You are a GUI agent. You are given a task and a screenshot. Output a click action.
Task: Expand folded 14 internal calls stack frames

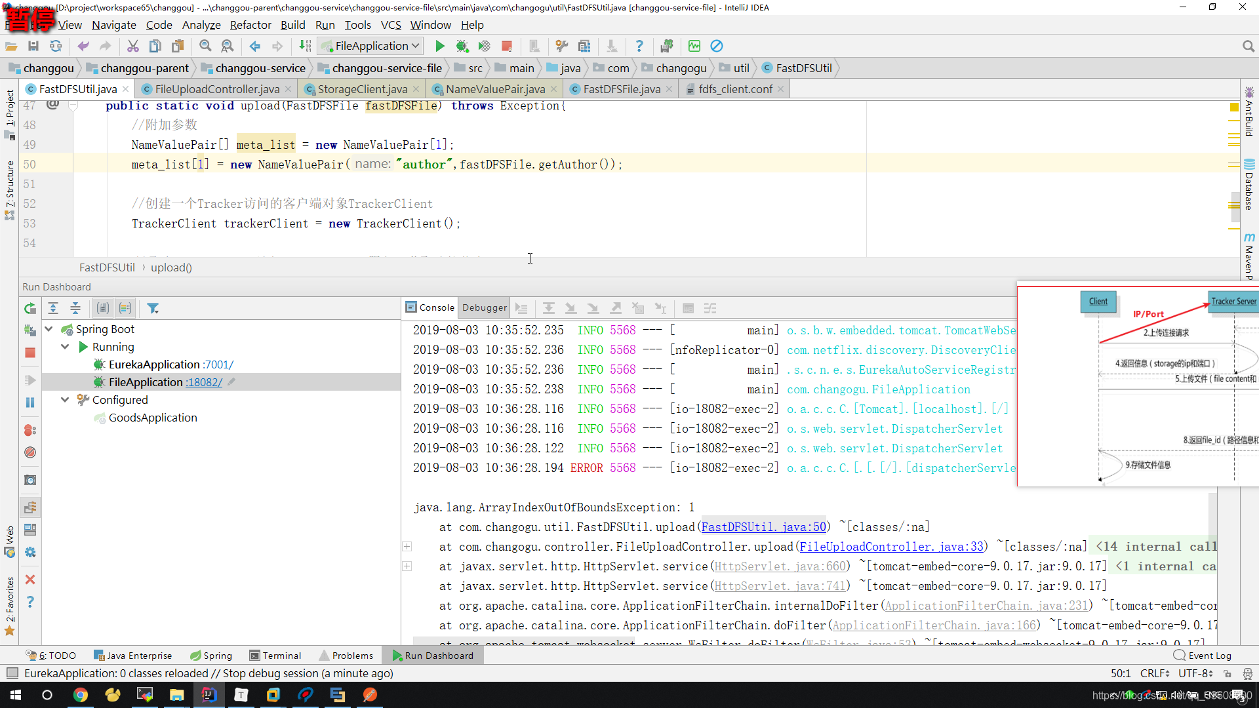pos(407,547)
